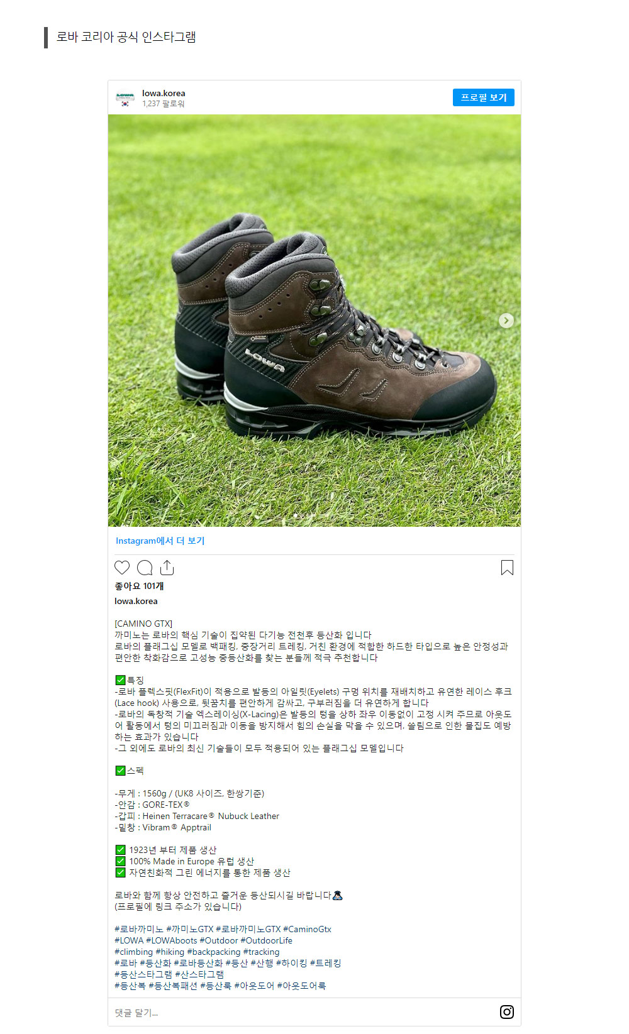Open the #LOWAboots hashtag
Image resolution: width=629 pixels, height=1034 pixels.
tap(172, 940)
